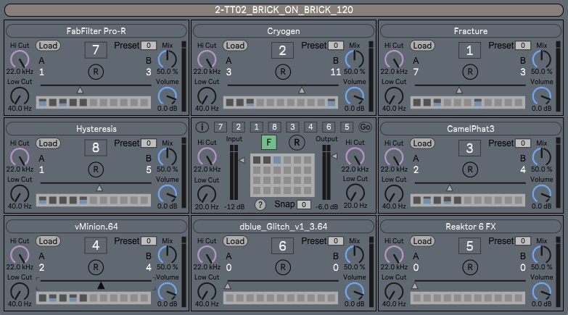This screenshot has width=568, height=315.
Task: Click the R button in CamelPhat3 module
Action: tap(471, 169)
